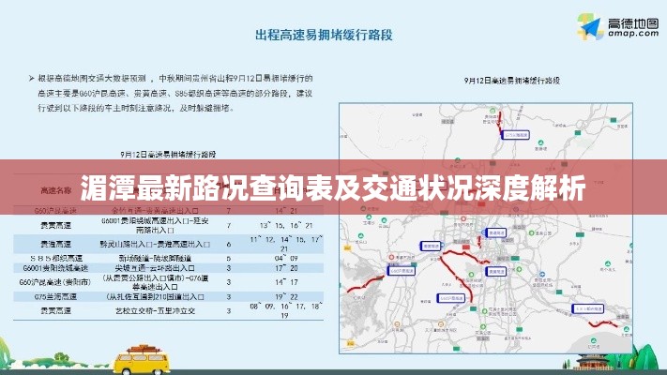Screen dimensions: 667x375
Task: Click the amap.com logo
Action: (617, 27)
